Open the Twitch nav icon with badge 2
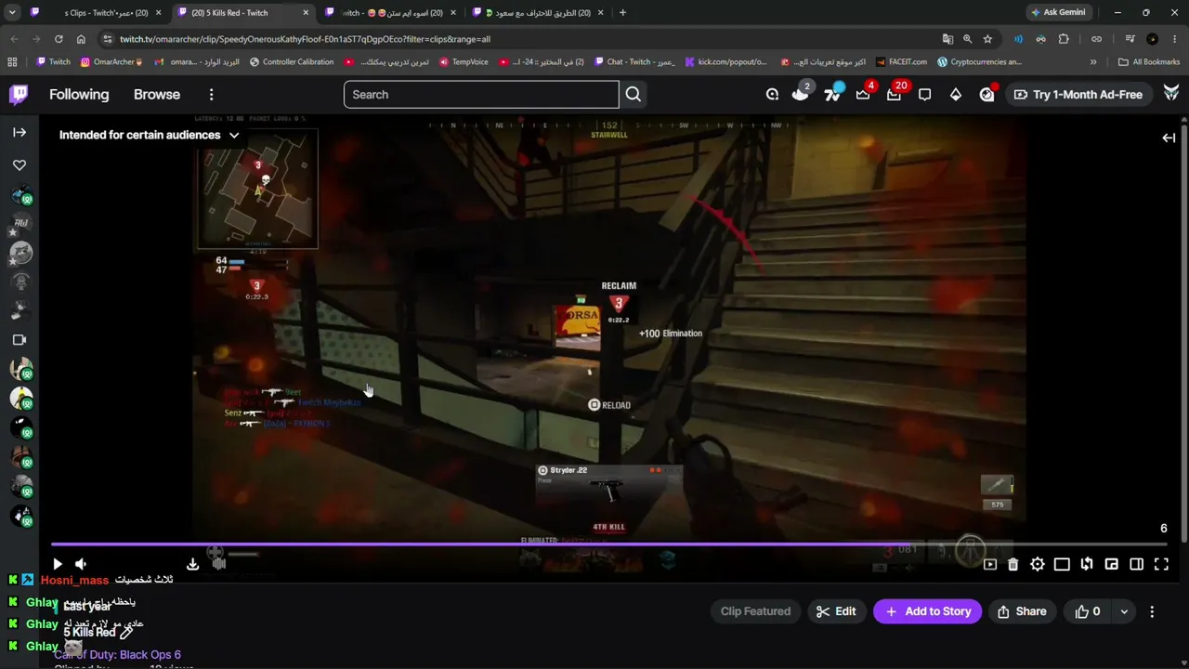Image resolution: width=1189 pixels, height=669 pixels. 801,94
